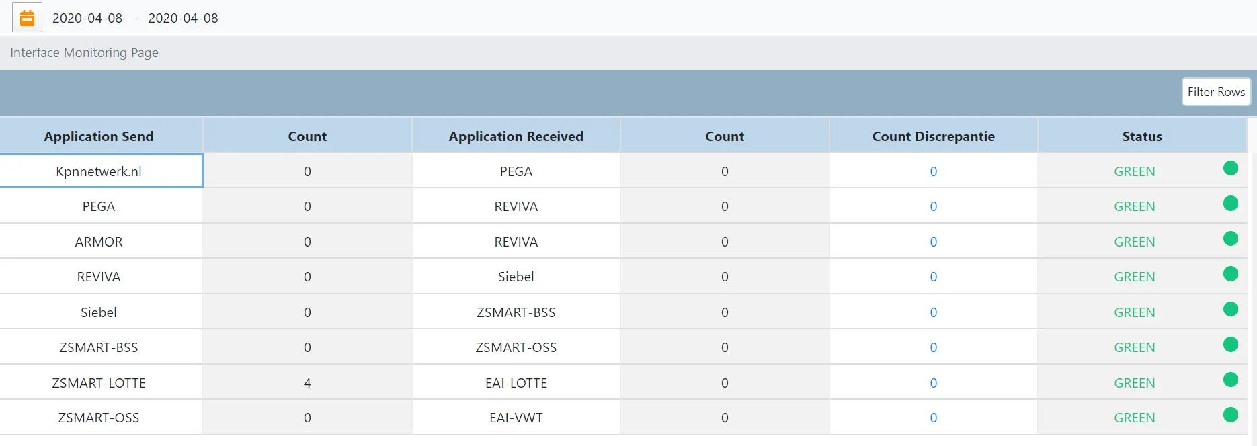This screenshot has height=446, width=1257.
Task: Open discrepancy link 0 in REVIVA send row
Action: pos(933,277)
